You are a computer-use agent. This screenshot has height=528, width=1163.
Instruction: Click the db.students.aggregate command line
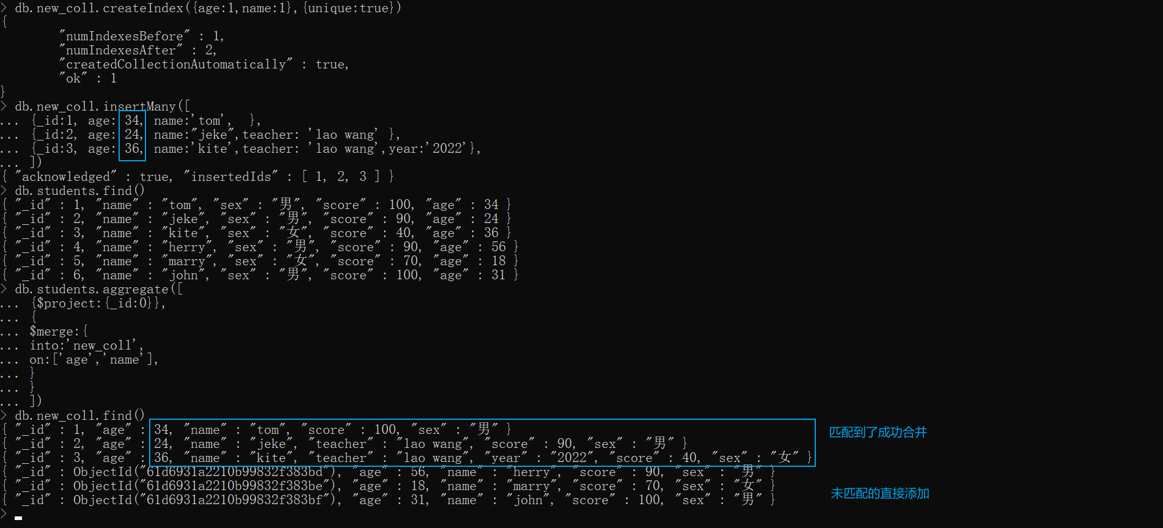coord(98,289)
